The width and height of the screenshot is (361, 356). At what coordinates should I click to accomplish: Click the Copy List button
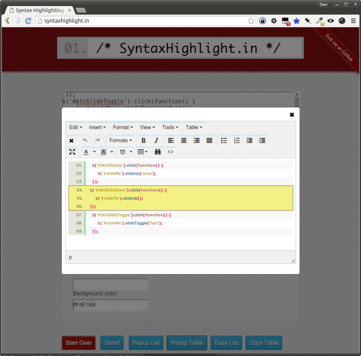227,342
